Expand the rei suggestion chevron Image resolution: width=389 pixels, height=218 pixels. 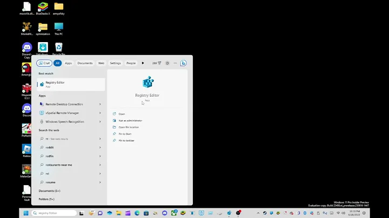click(x=100, y=174)
